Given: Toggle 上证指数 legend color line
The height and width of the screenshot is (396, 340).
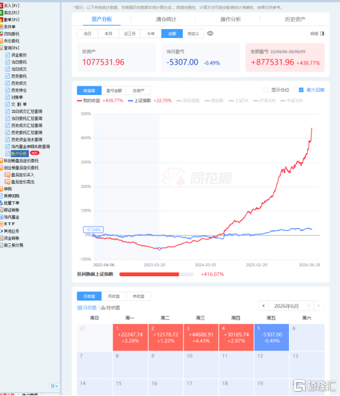Looking at the screenshot, I should click(131, 101).
